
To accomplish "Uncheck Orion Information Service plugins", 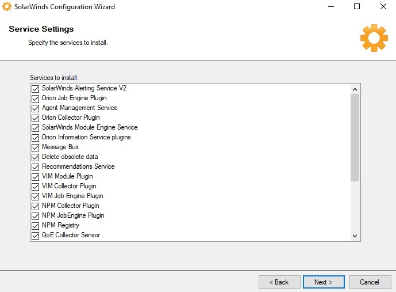I will pyautogui.click(x=35, y=138).
